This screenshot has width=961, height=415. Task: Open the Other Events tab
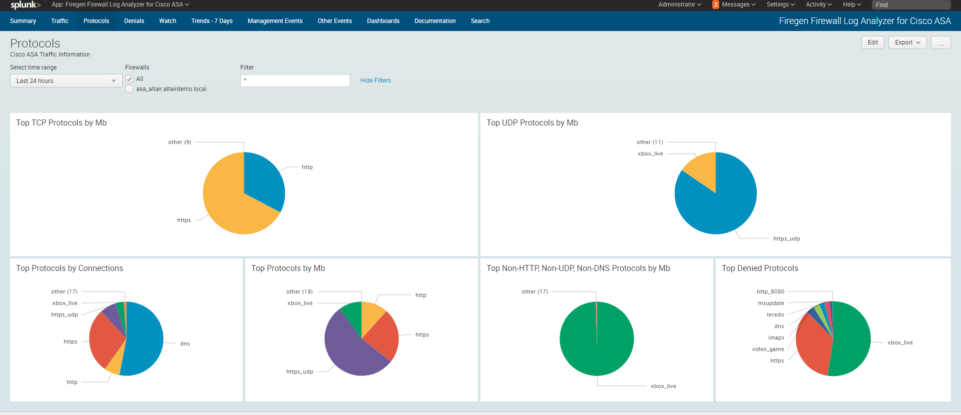click(335, 21)
